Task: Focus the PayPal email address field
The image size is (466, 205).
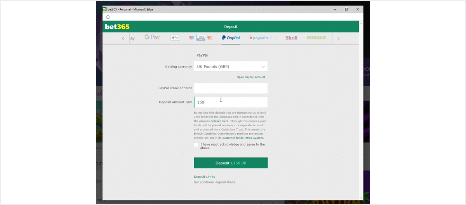Action: 231,88
